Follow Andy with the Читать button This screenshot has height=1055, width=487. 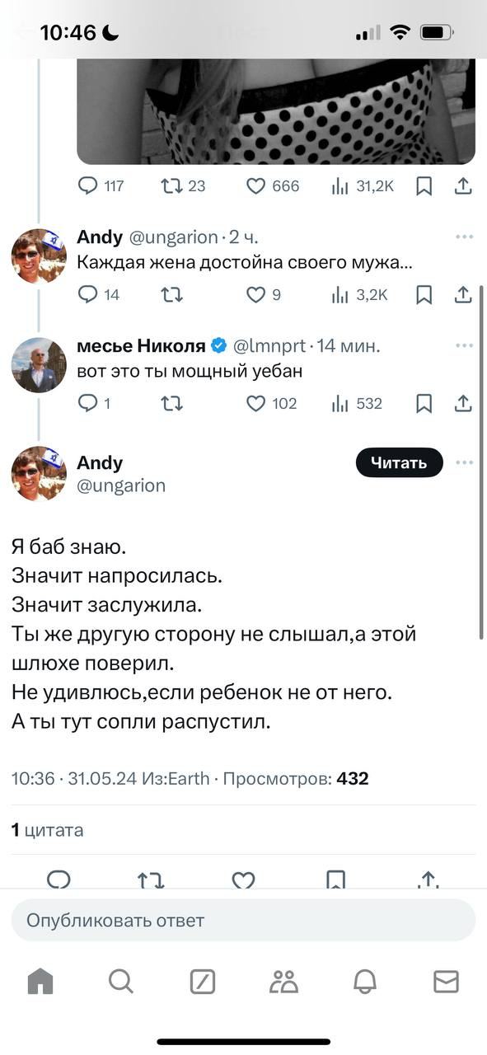click(x=399, y=462)
